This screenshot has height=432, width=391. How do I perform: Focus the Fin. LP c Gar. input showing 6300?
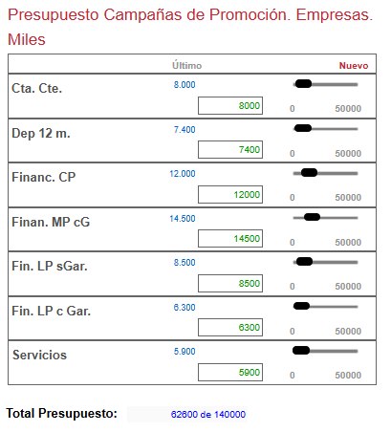[230, 327]
